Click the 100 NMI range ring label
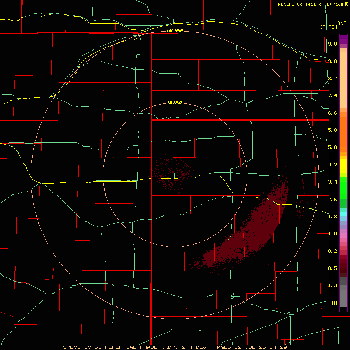Screen dimensions: 350x350 tap(175, 31)
